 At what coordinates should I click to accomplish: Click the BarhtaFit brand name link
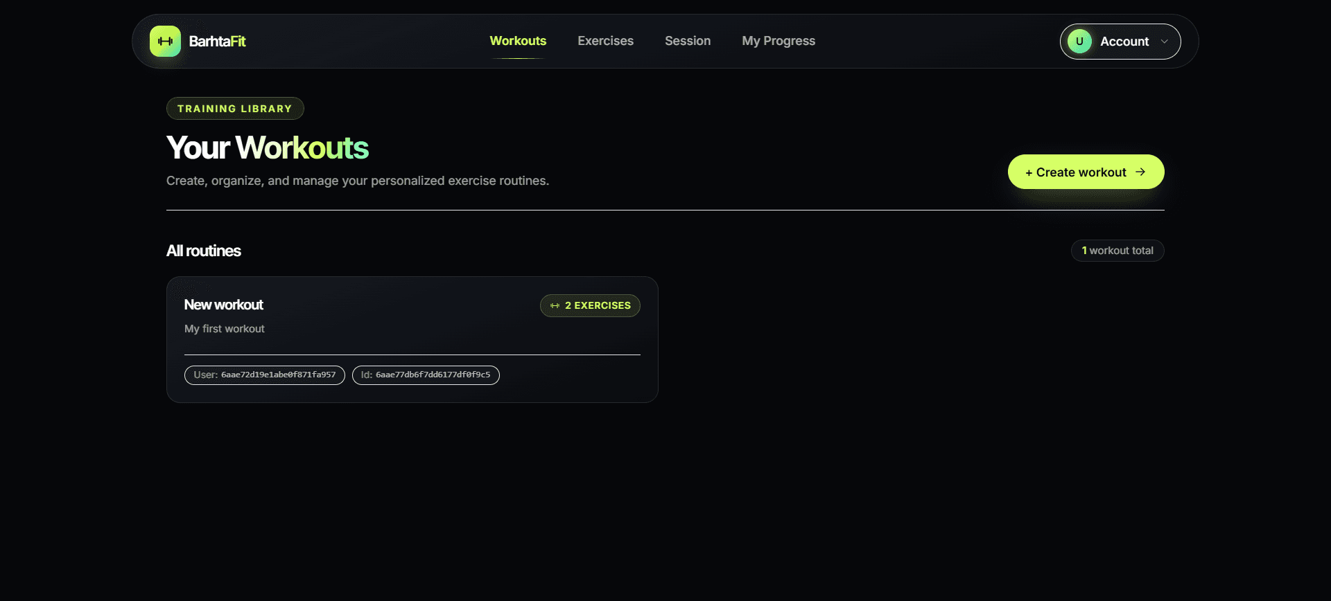pyautogui.click(x=217, y=42)
